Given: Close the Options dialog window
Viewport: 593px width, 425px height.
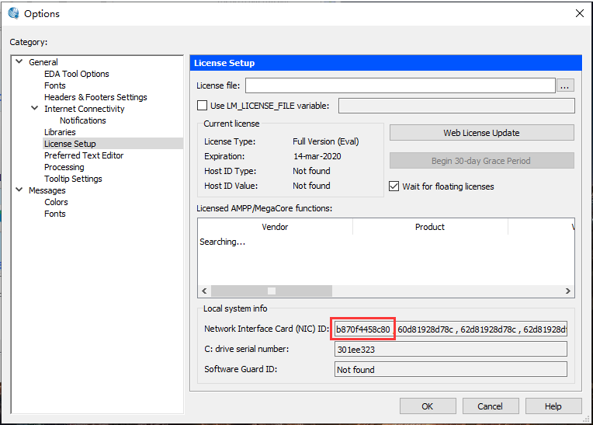Looking at the screenshot, I should 578,13.
